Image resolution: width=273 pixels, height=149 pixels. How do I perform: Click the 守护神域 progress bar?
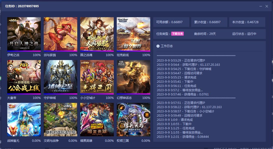(60, 94)
